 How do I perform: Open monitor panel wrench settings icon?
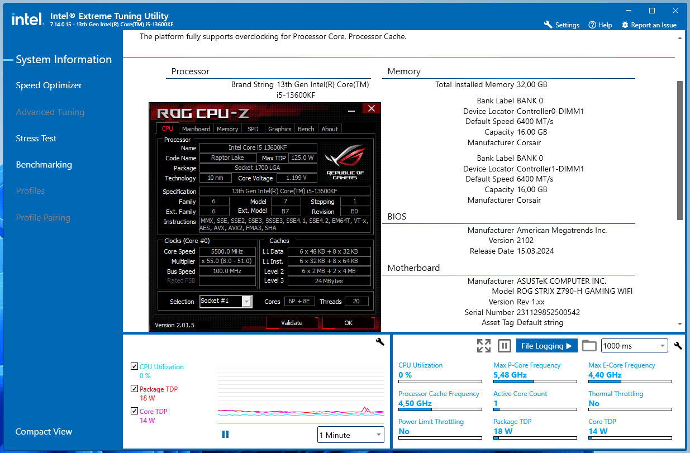point(678,346)
